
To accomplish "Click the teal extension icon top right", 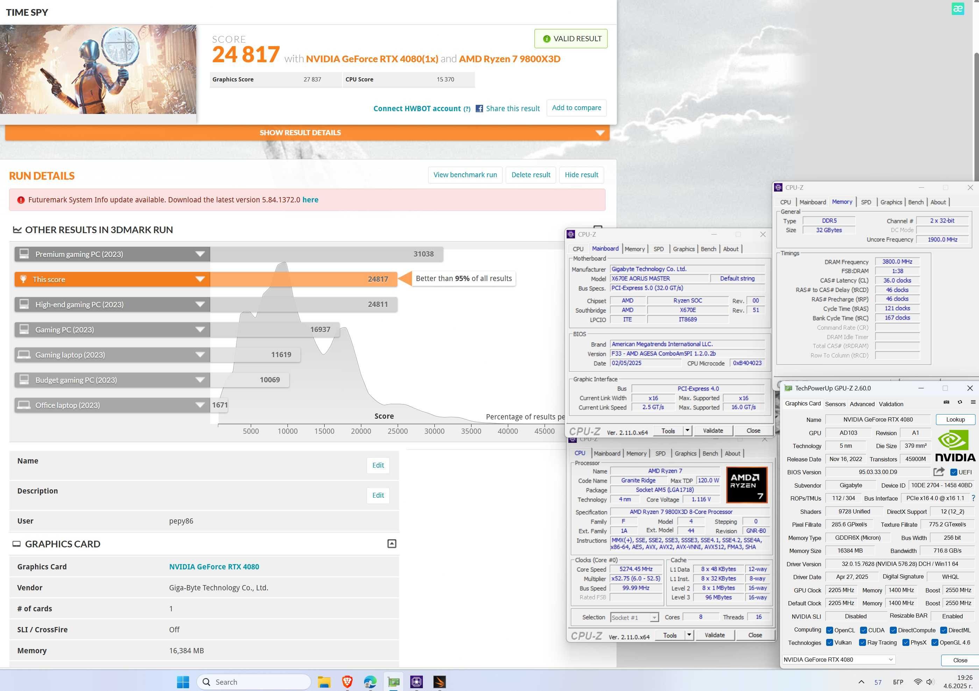I will 958,8.
